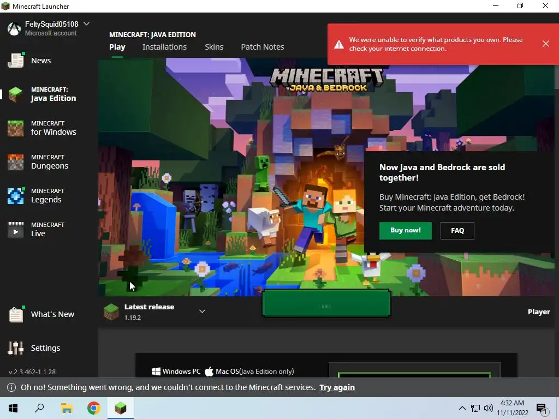Click the Windows logo beside Windows PC
Screen dimensions: 559x419
coord(156,372)
